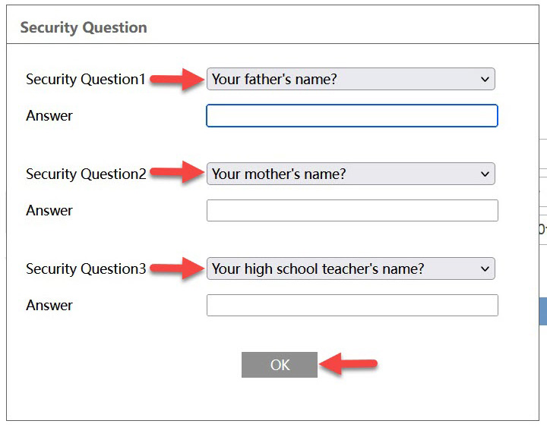Click the red arrow beside Security Question3
Screen dimensions: 547x427
click(177, 268)
